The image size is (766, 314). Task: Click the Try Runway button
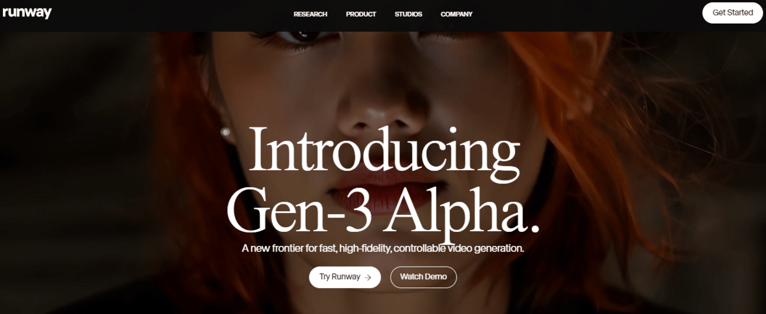coord(344,277)
